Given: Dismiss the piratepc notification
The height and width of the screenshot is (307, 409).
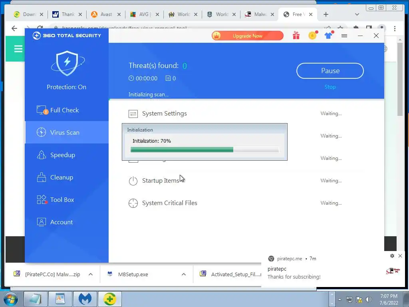Looking at the screenshot, I should click(x=400, y=256).
